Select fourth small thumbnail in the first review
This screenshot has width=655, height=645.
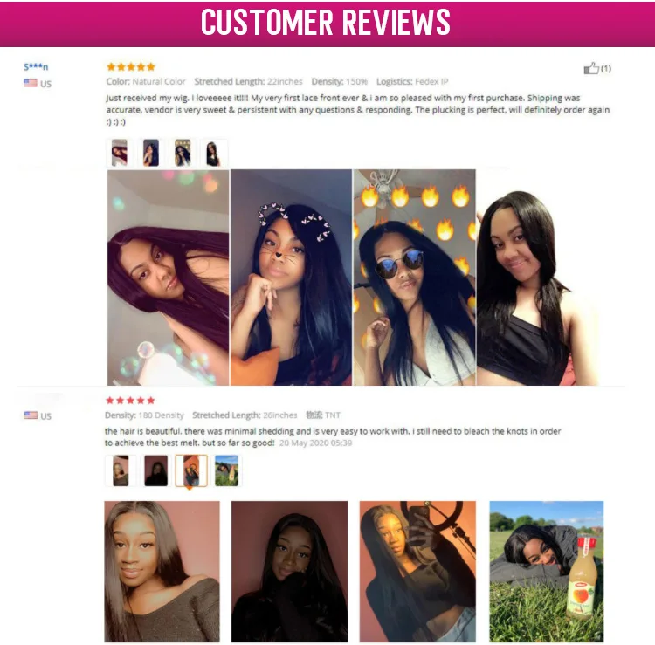pyautogui.click(x=214, y=153)
